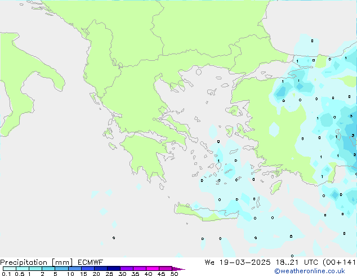
Task: Pick the 10–15 mm medium blue legend swatch
Action: coord(74,269)
